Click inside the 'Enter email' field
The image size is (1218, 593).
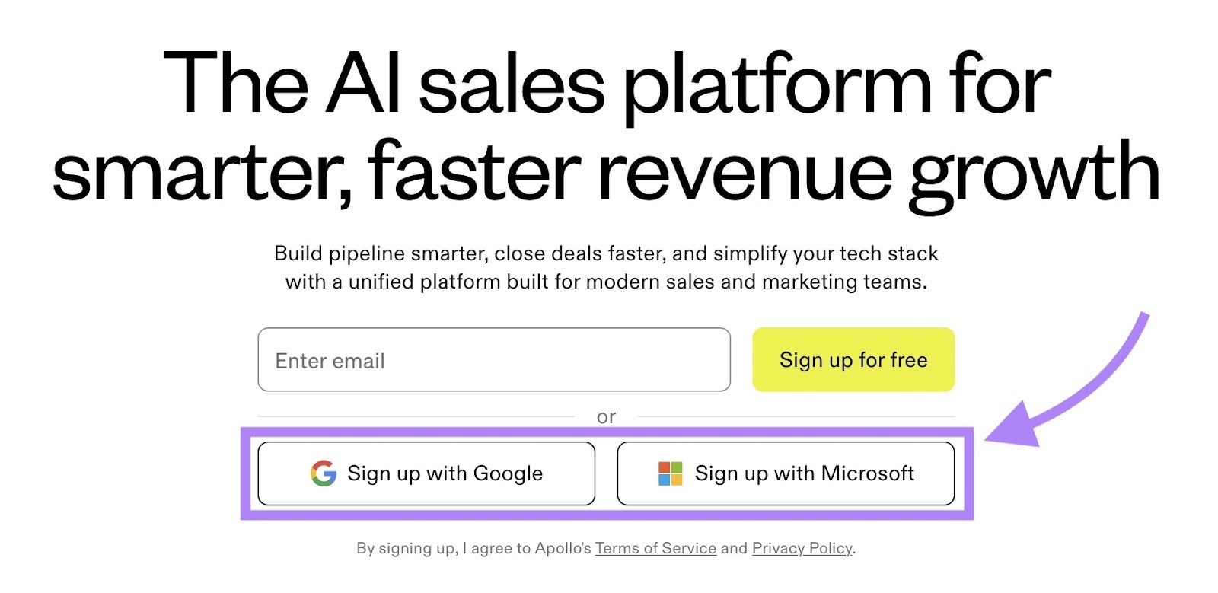click(x=494, y=359)
